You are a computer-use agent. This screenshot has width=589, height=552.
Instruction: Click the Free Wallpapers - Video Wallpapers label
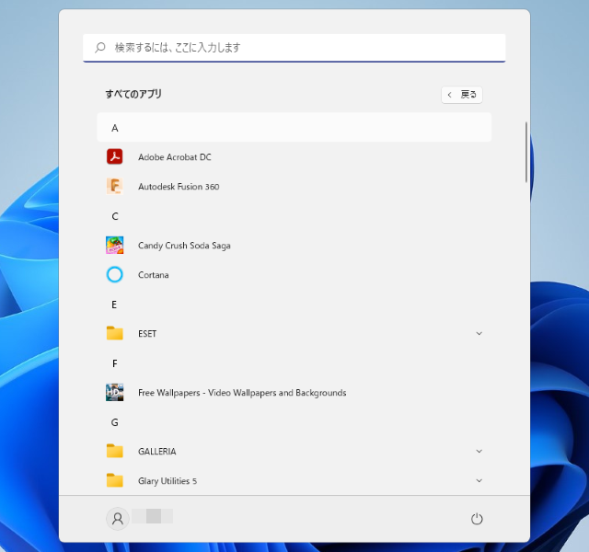pos(242,393)
